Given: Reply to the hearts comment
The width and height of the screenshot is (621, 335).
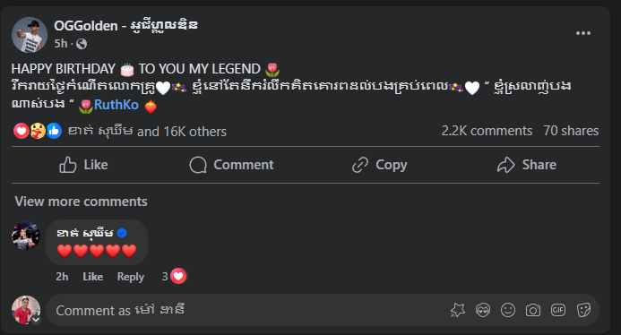Looking at the screenshot, I should pos(130,277).
